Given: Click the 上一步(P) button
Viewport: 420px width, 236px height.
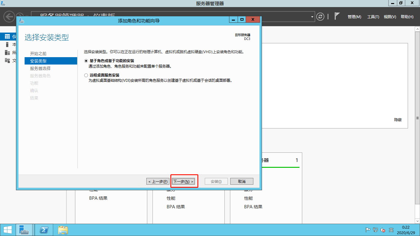Looking at the screenshot, I should click(x=158, y=181).
